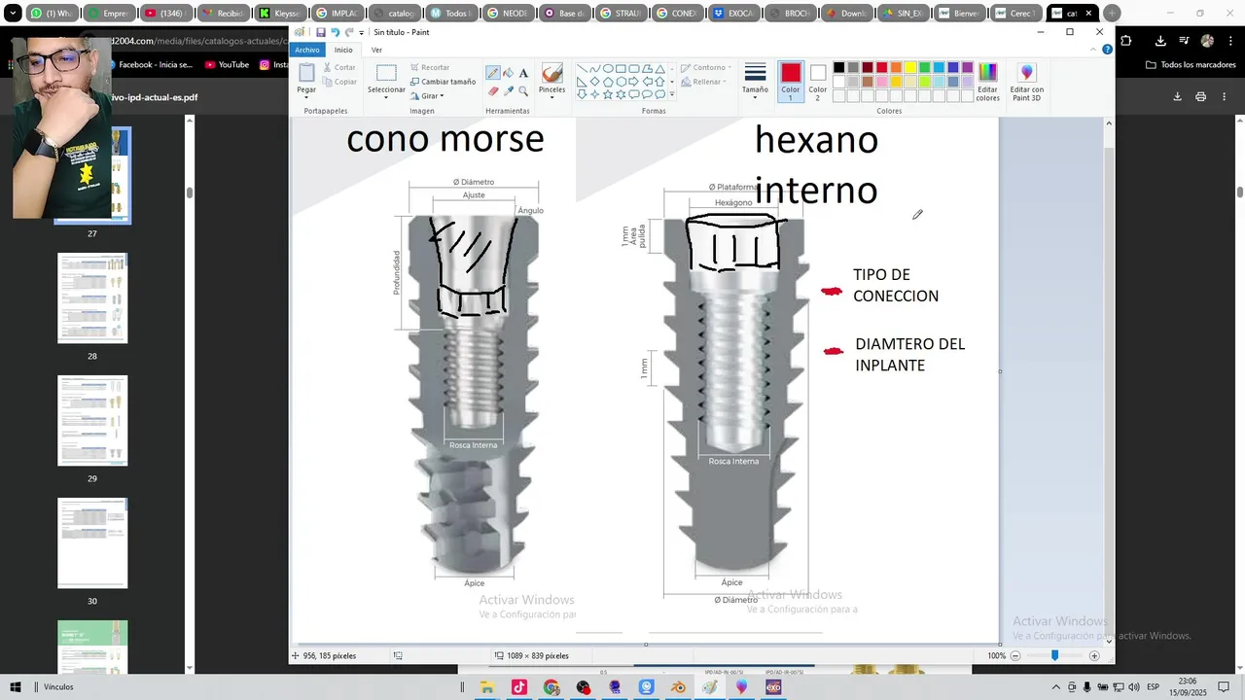The image size is (1245, 700).
Task: Open the Girar rotate dropdown
Action: click(x=428, y=95)
